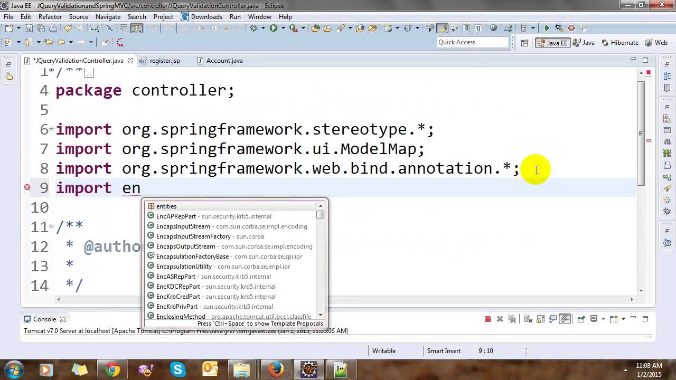Viewport: 676px width, 380px height.
Task: Click the Back navigation arrow icon
Action: click(x=61, y=42)
